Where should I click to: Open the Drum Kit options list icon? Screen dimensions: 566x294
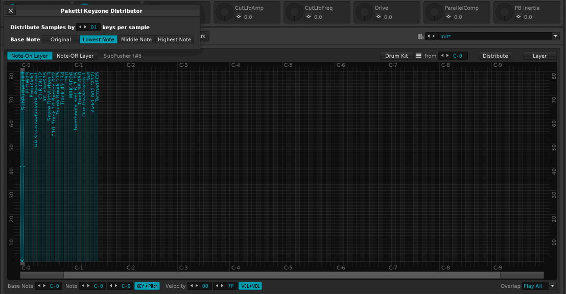(x=418, y=56)
